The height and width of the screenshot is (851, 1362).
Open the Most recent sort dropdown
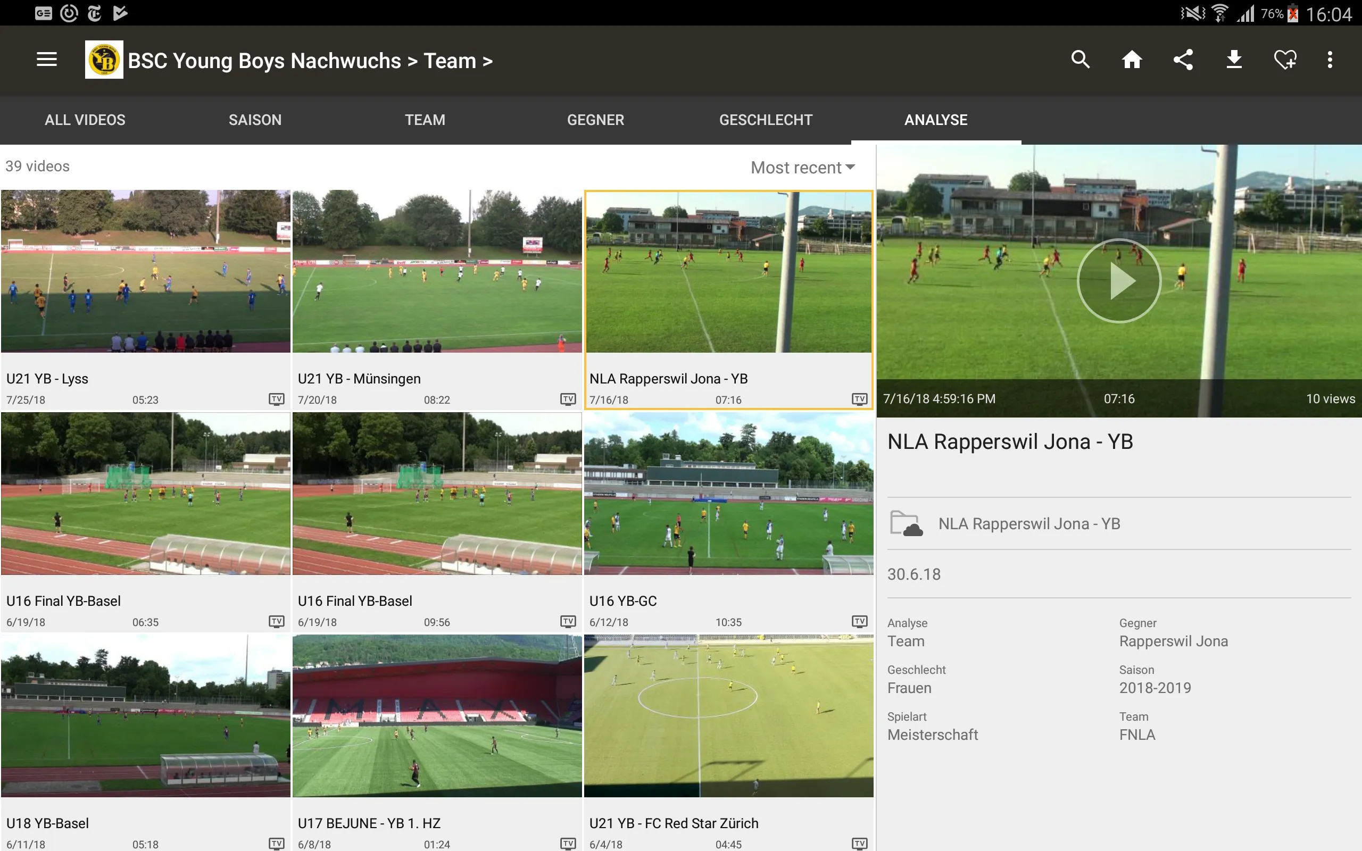click(803, 167)
